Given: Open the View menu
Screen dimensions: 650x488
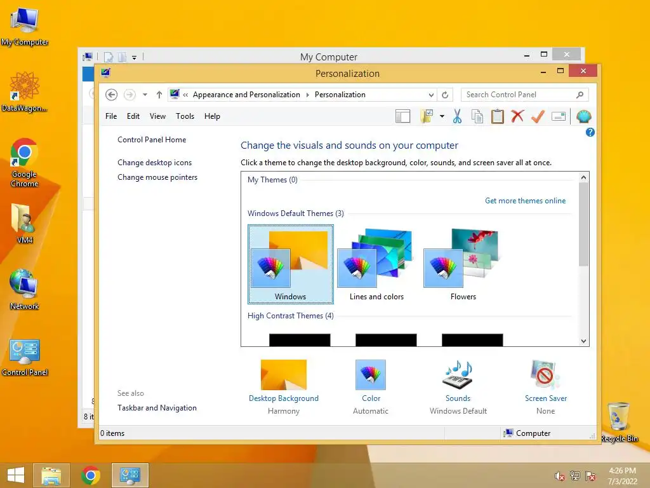Looking at the screenshot, I should click(157, 116).
